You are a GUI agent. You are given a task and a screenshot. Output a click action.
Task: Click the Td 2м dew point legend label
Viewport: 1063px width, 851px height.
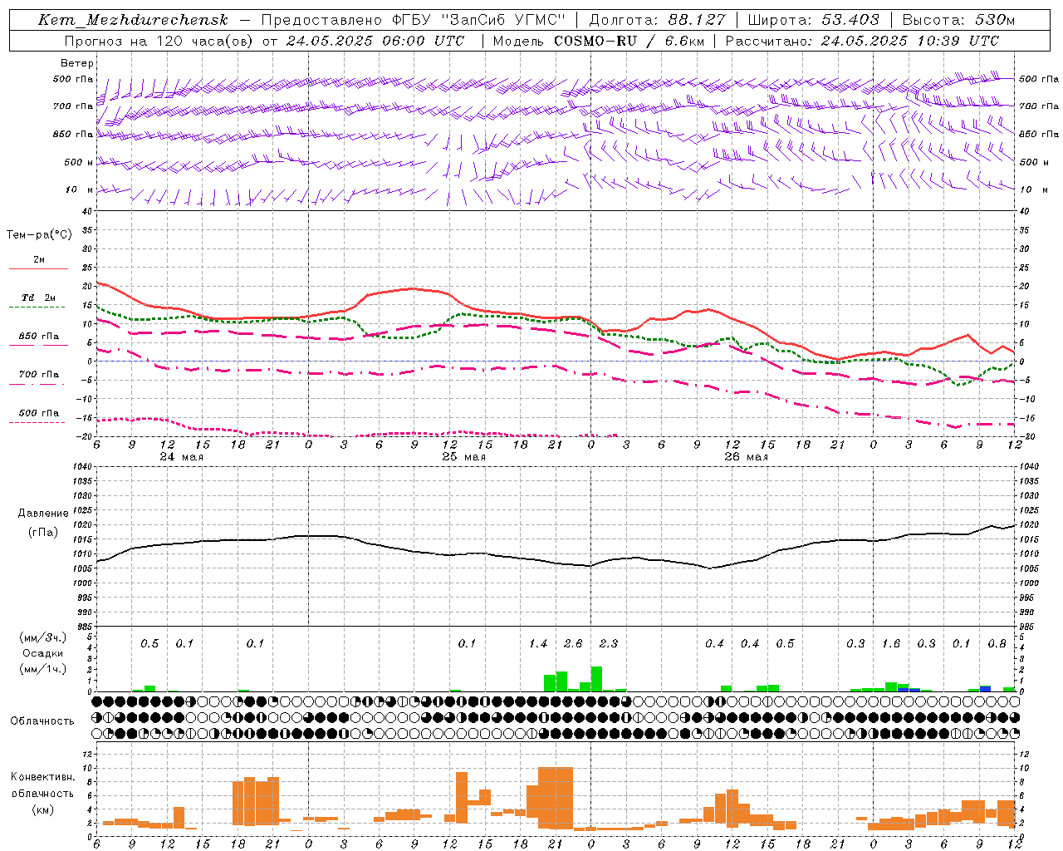coord(39,298)
